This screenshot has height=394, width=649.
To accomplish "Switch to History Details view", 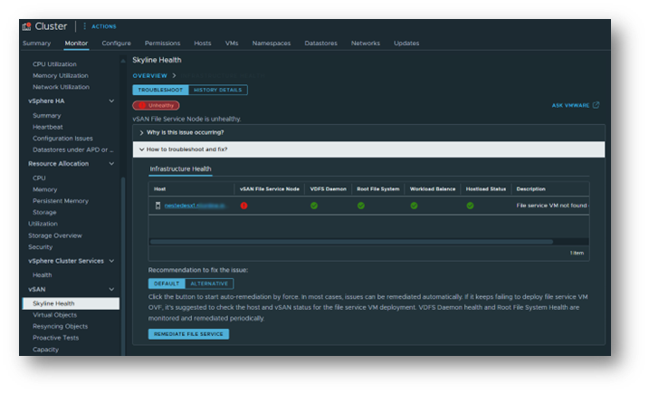I will 218,90.
